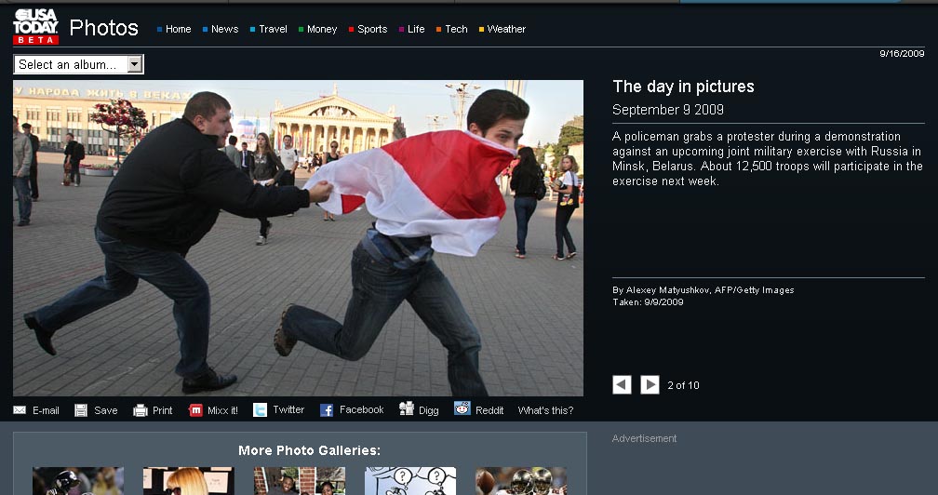Open the Money section link

pyautogui.click(x=322, y=29)
